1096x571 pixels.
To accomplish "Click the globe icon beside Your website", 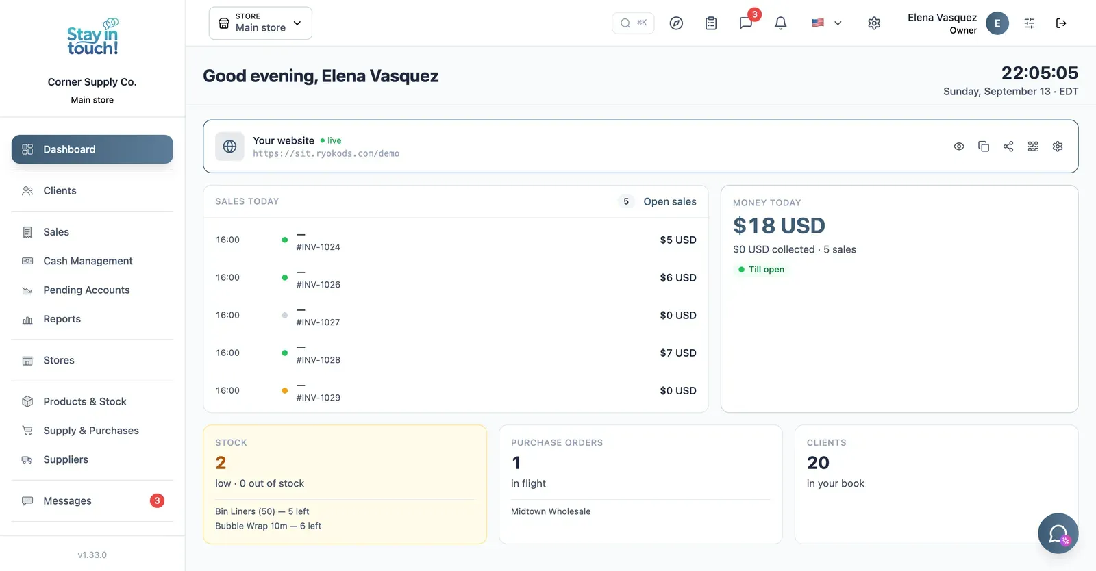I will pyautogui.click(x=229, y=147).
